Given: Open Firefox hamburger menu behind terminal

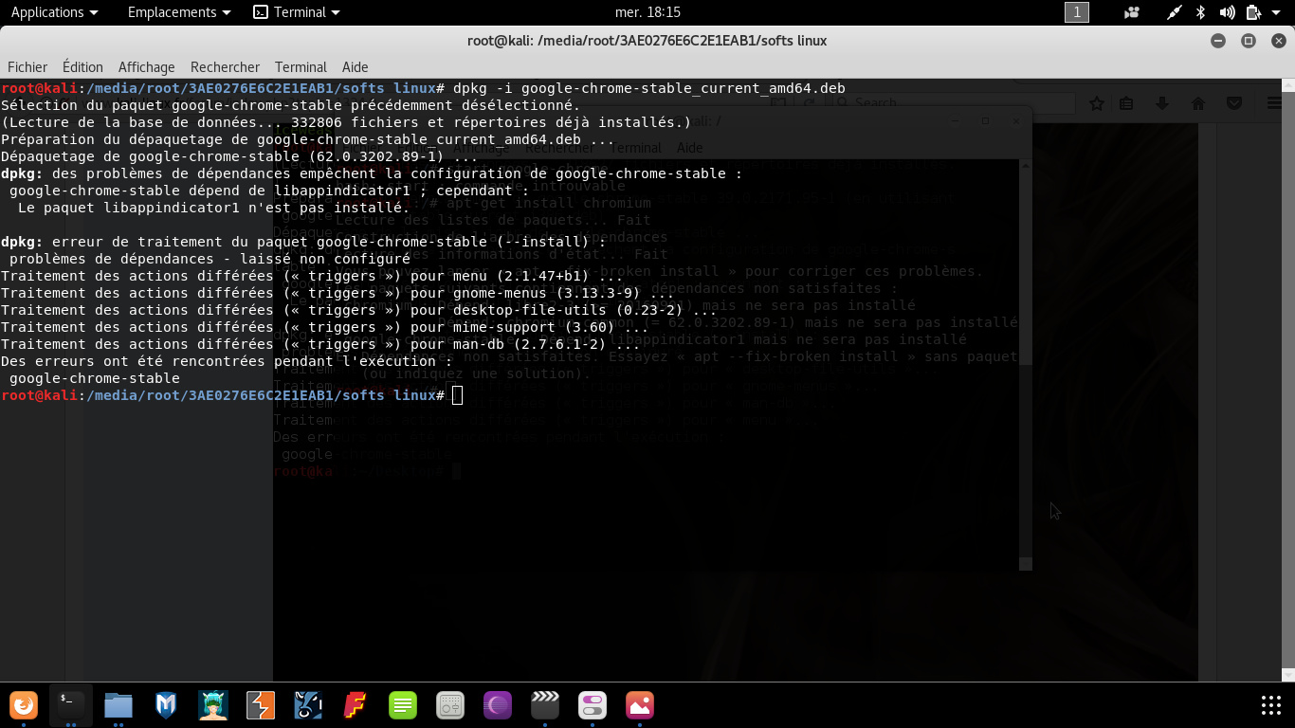Looking at the screenshot, I should tap(1274, 103).
